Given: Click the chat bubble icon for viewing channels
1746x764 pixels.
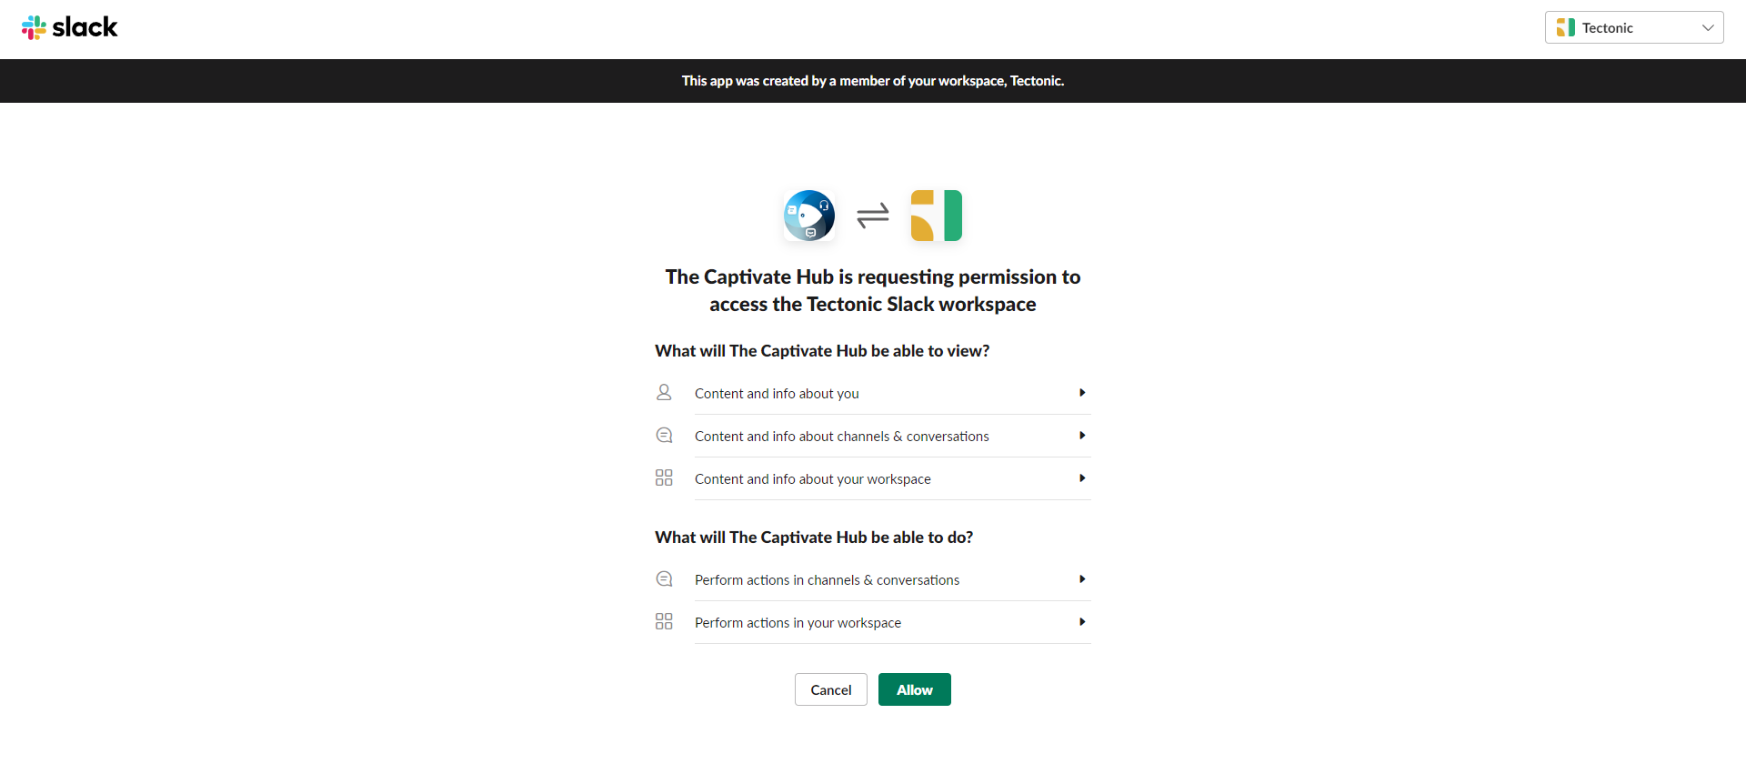Looking at the screenshot, I should coord(664,436).
